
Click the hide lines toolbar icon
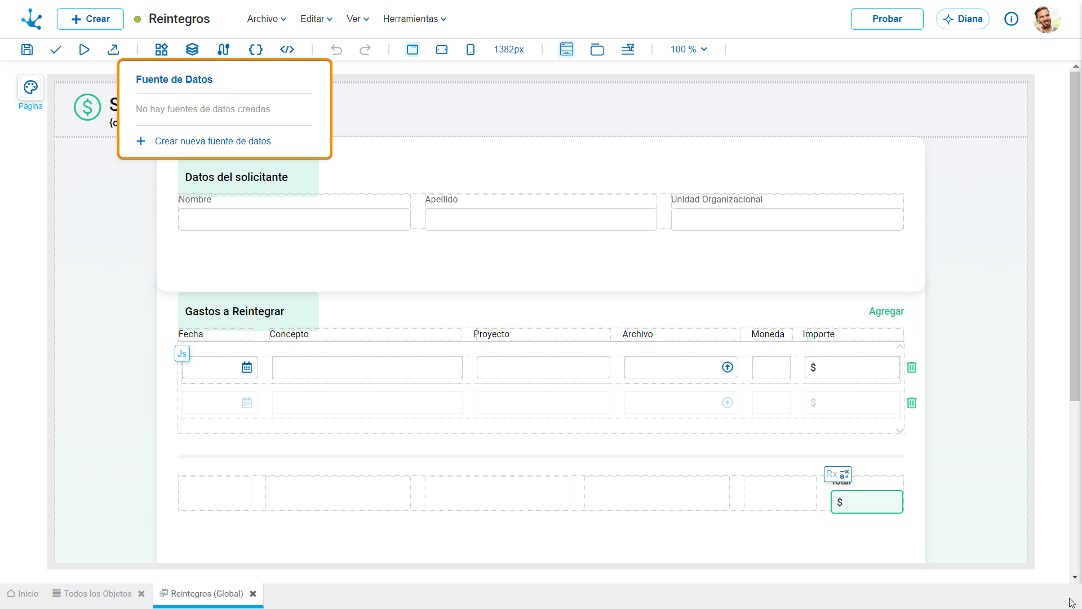[x=628, y=50]
